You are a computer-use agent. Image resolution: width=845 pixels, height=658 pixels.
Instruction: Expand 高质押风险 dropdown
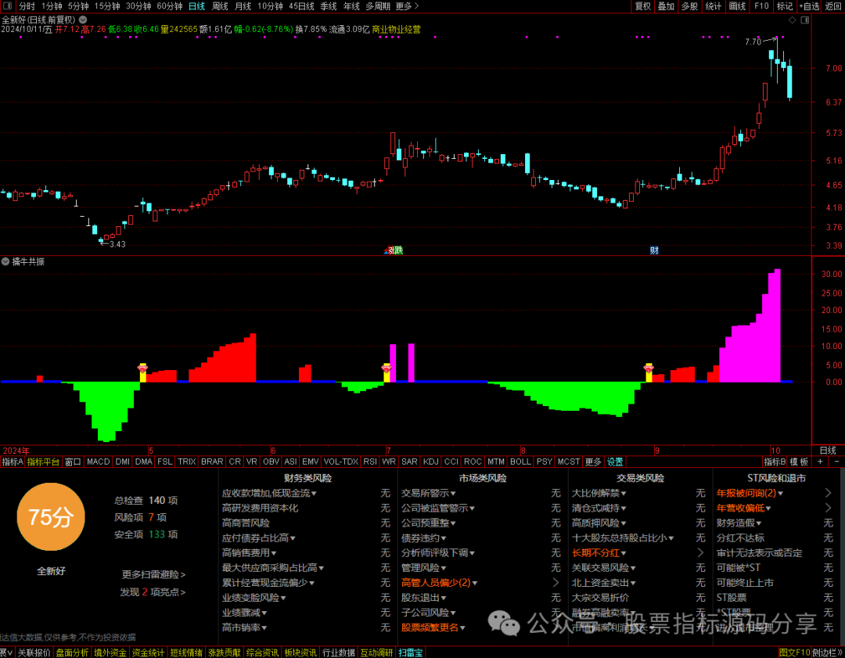click(x=624, y=523)
